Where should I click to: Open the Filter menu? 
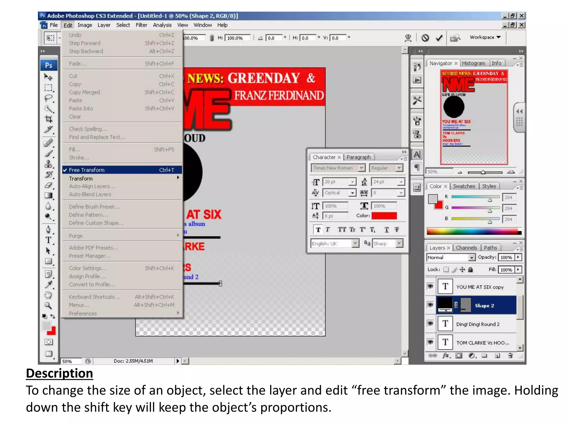[141, 25]
